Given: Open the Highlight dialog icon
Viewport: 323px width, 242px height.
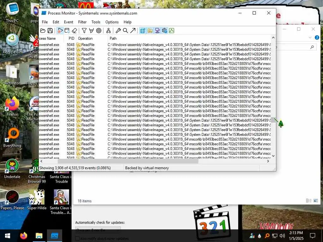Looking at the screenshot, I should (91, 31).
